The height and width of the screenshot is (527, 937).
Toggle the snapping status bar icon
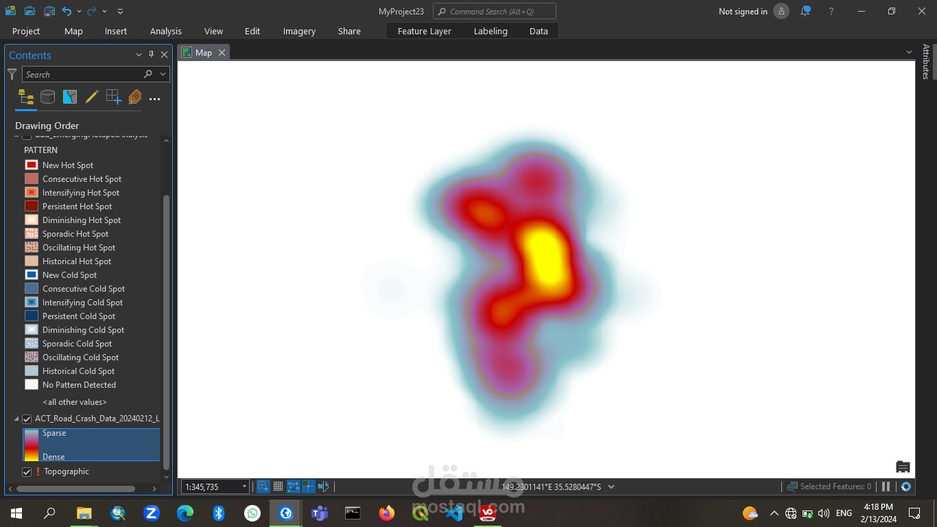click(x=263, y=487)
